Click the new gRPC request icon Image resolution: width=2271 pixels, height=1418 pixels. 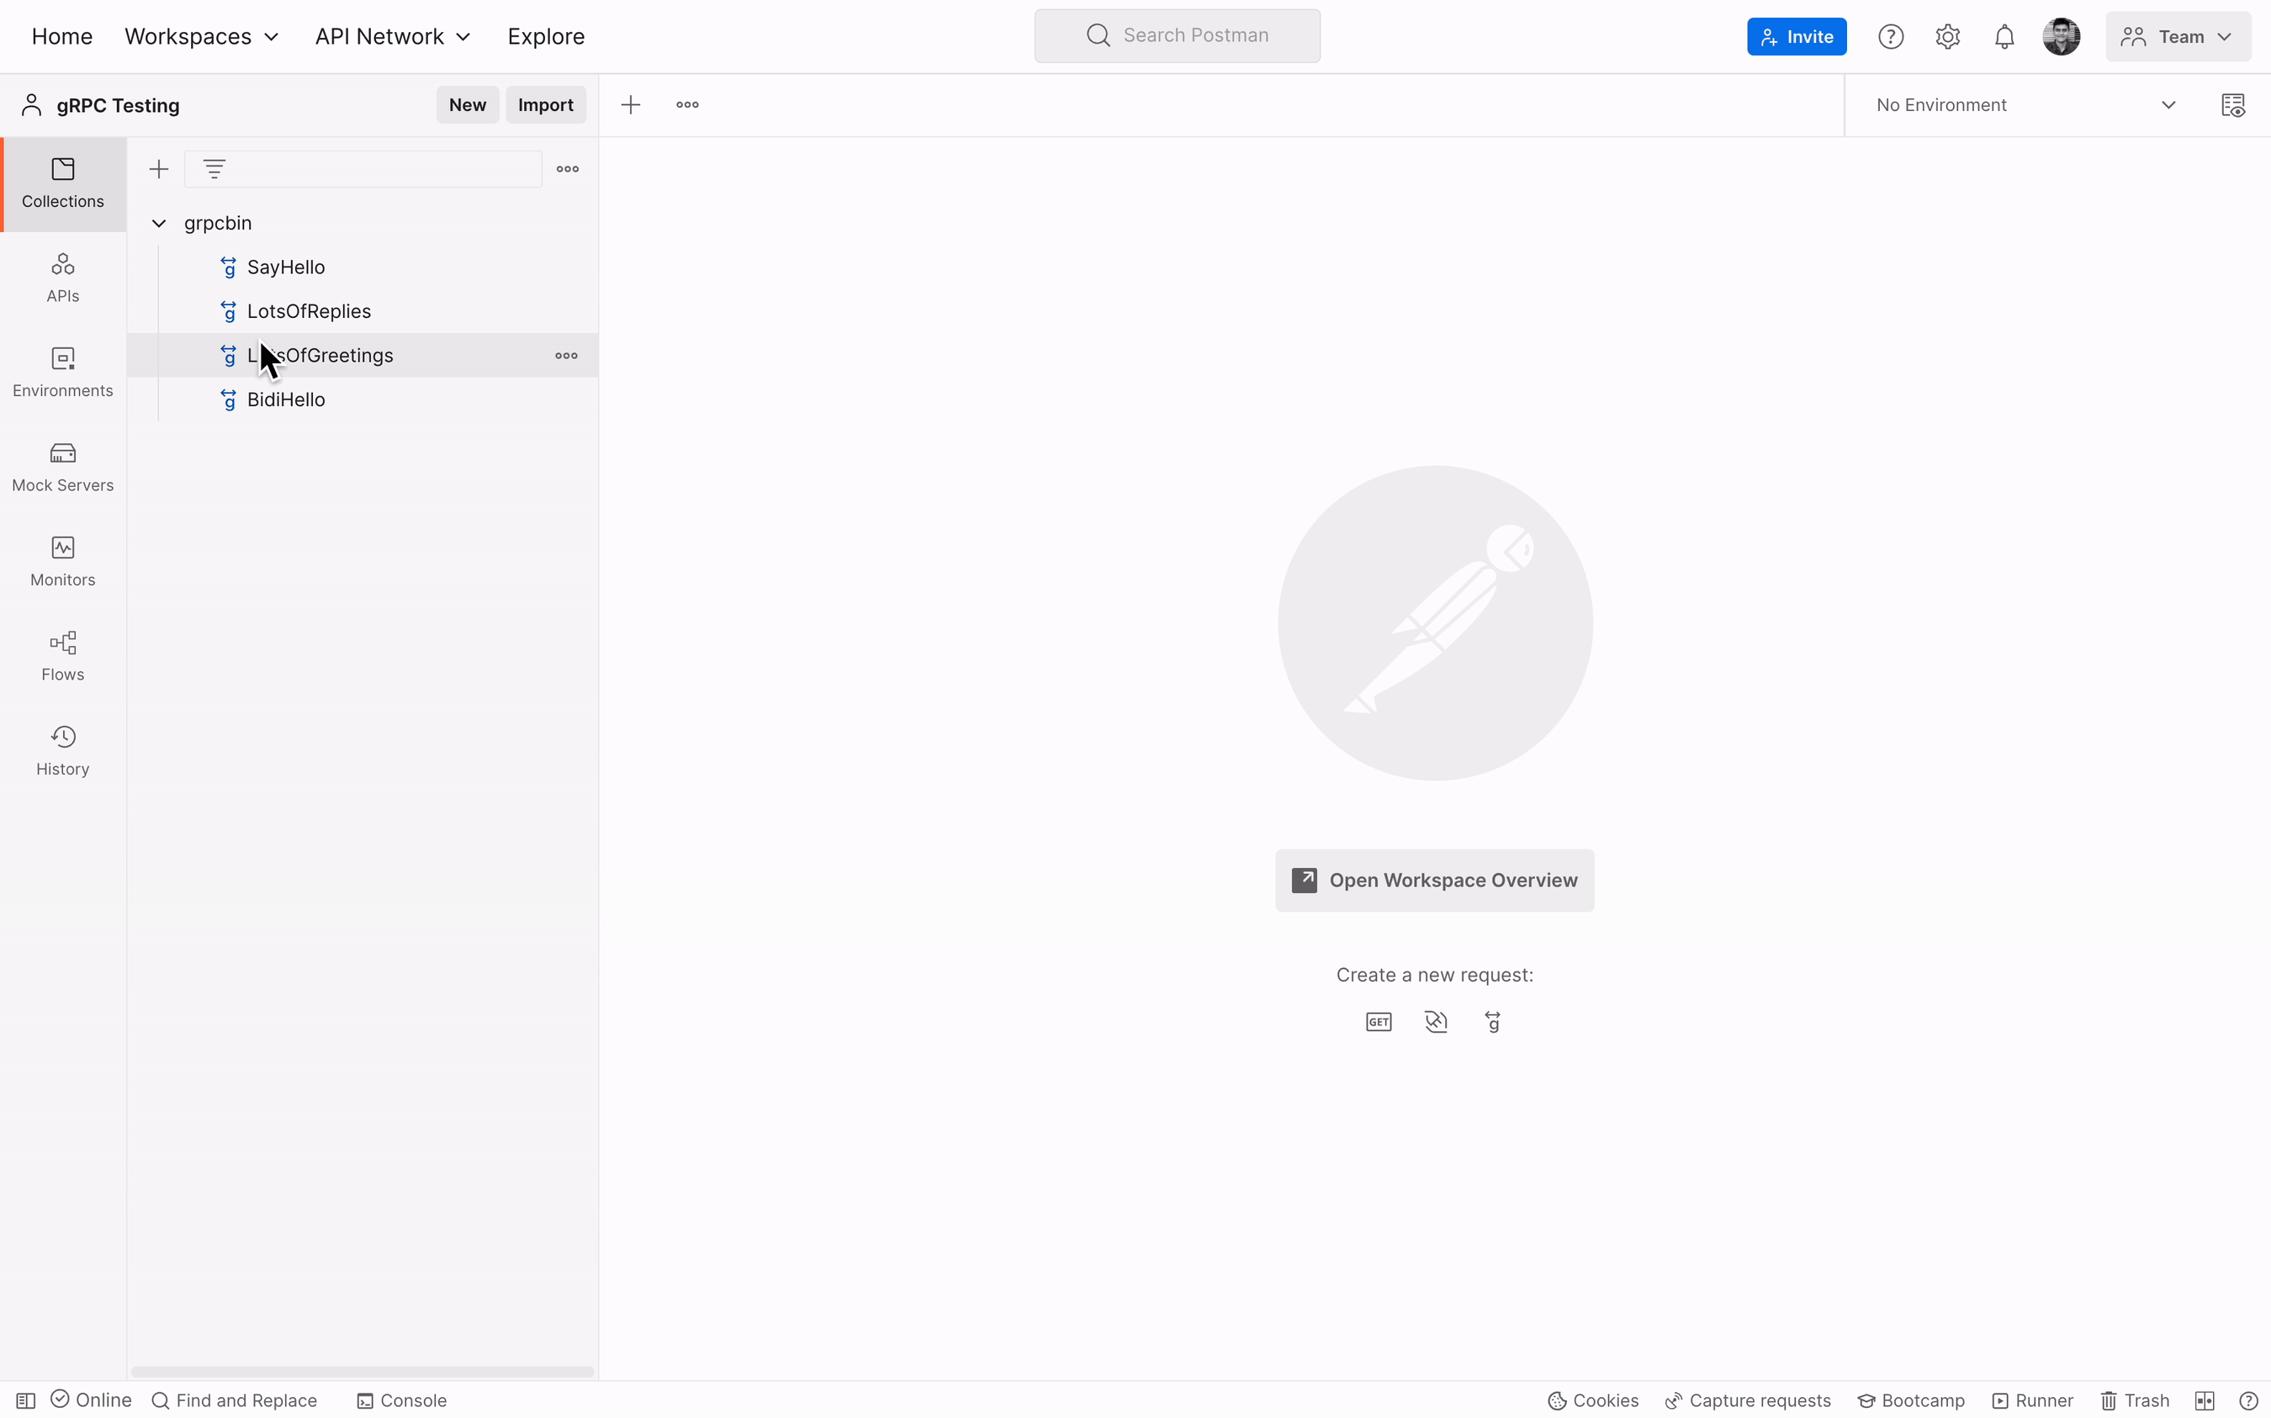tap(1493, 1021)
